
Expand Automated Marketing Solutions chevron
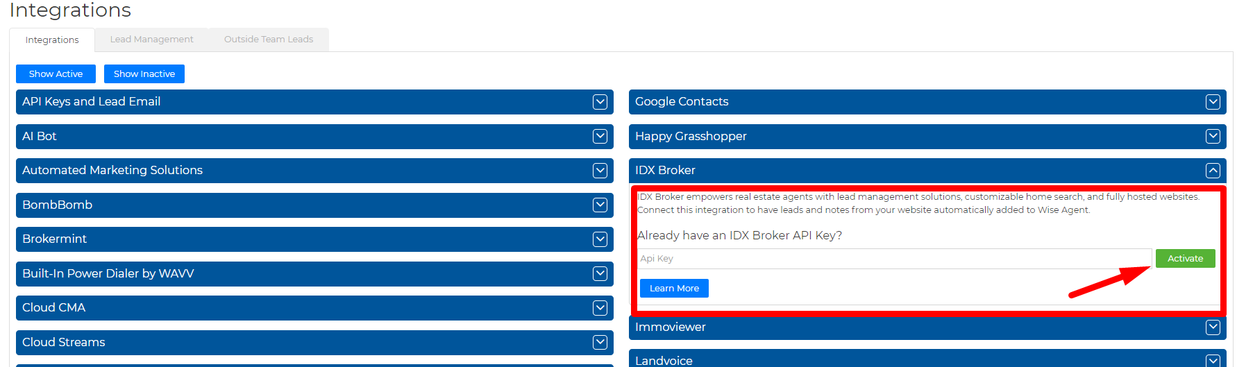(x=600, y=171)
